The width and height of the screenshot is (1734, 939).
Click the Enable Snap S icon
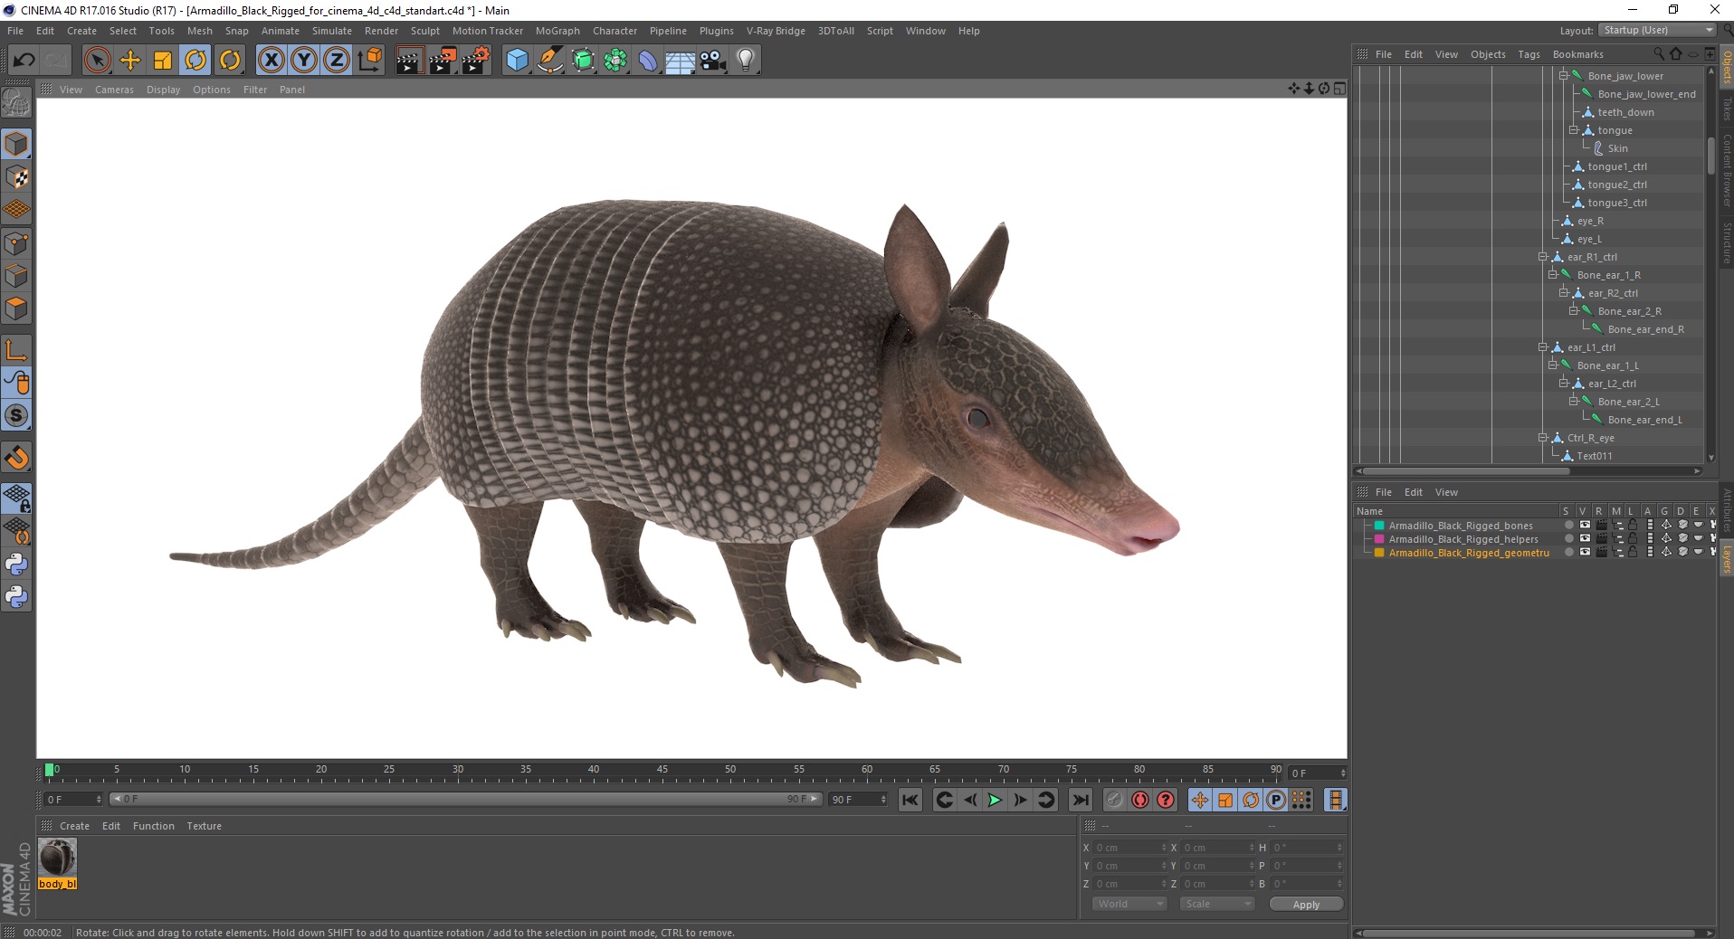tap(16, 415)
